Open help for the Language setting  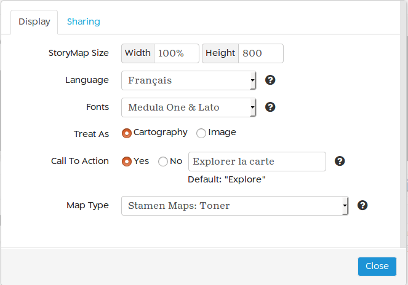270,80
